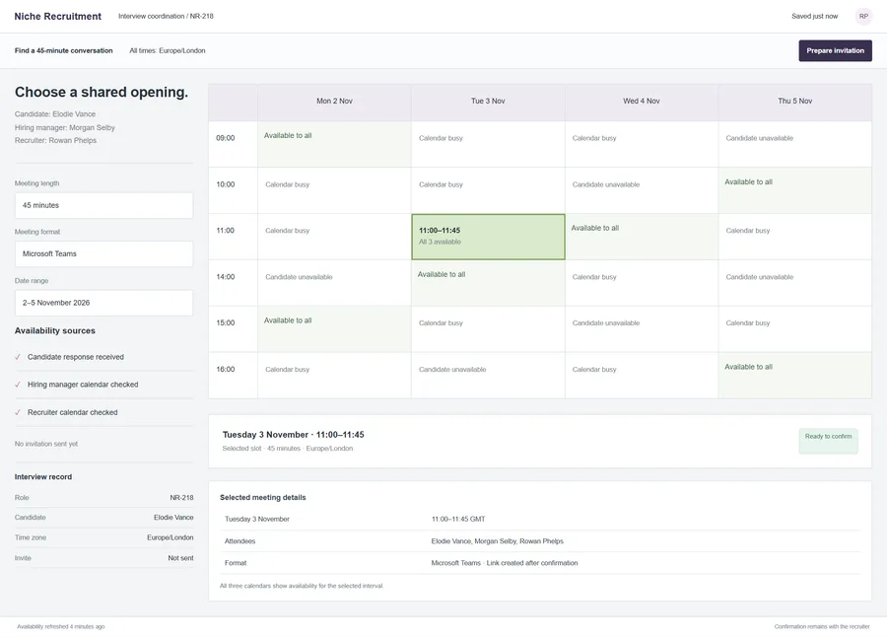Click the Time zone value Europe/London
The image size is (887, 638).
[x=171, y=537]
